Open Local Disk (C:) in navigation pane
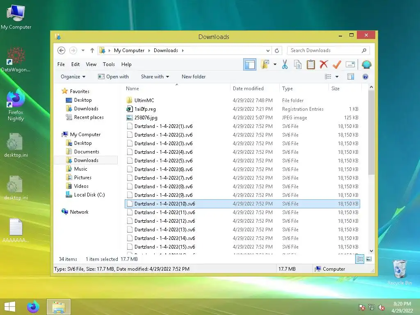Screen dimensions: 420x315 coord(89,195)
